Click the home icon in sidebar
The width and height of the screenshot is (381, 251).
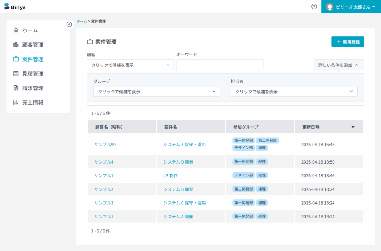pos(16,30)
